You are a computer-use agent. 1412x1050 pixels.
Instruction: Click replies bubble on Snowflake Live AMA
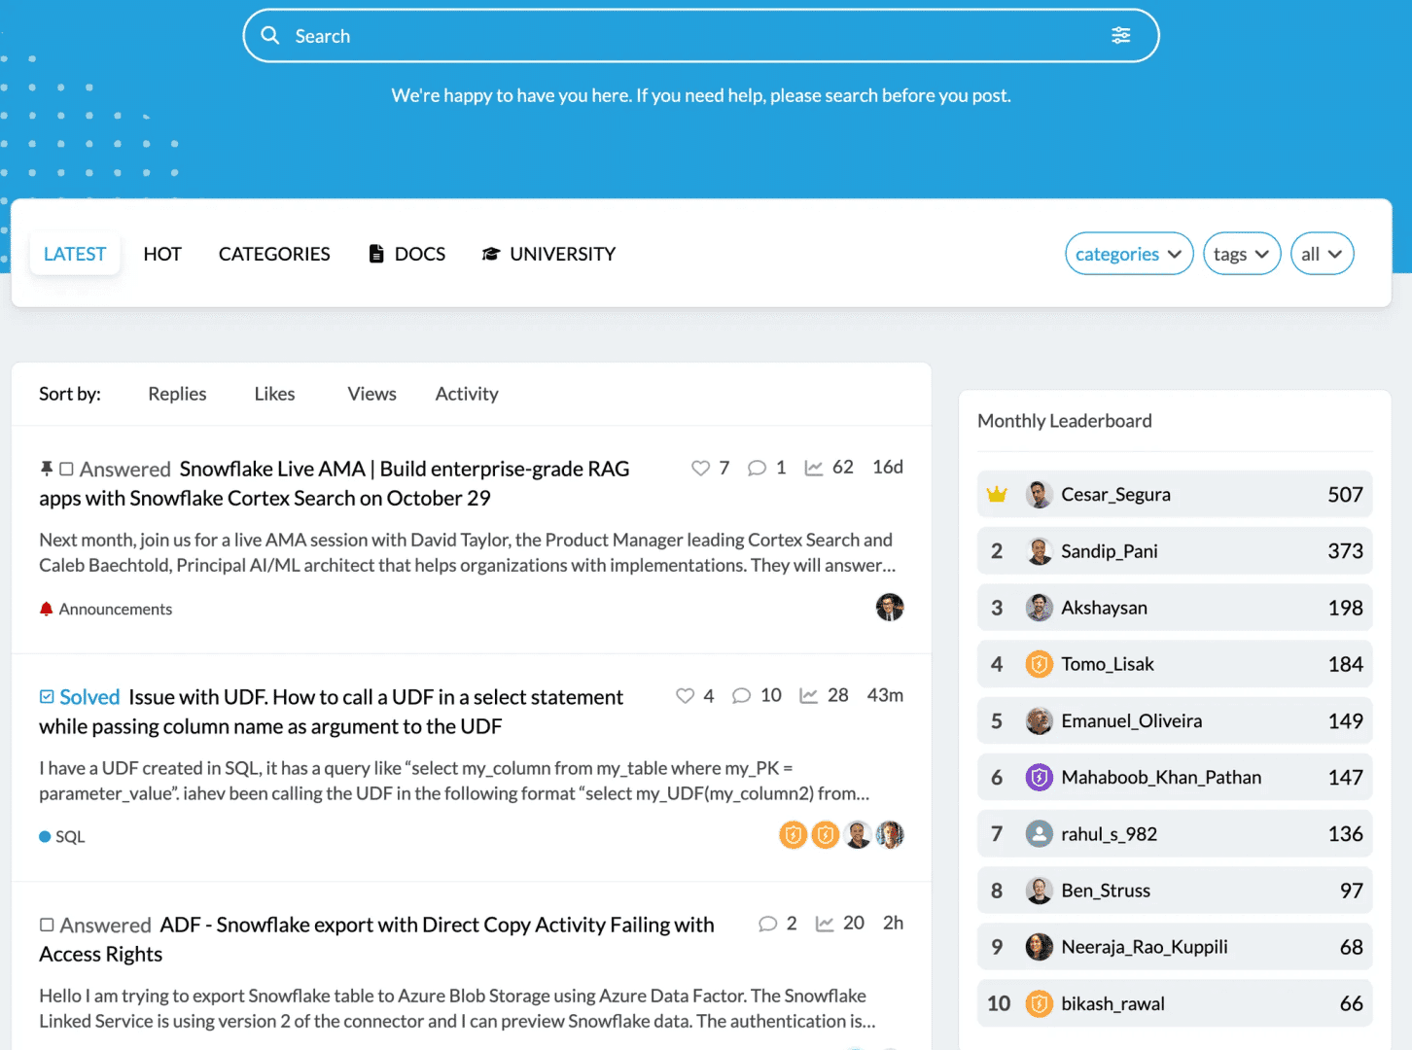pos(757,468)
